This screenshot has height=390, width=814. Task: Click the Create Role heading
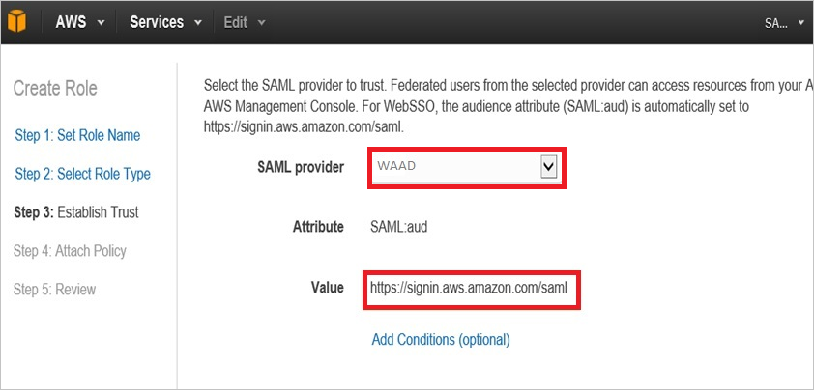pyautogui.click(x=55, y=89)
